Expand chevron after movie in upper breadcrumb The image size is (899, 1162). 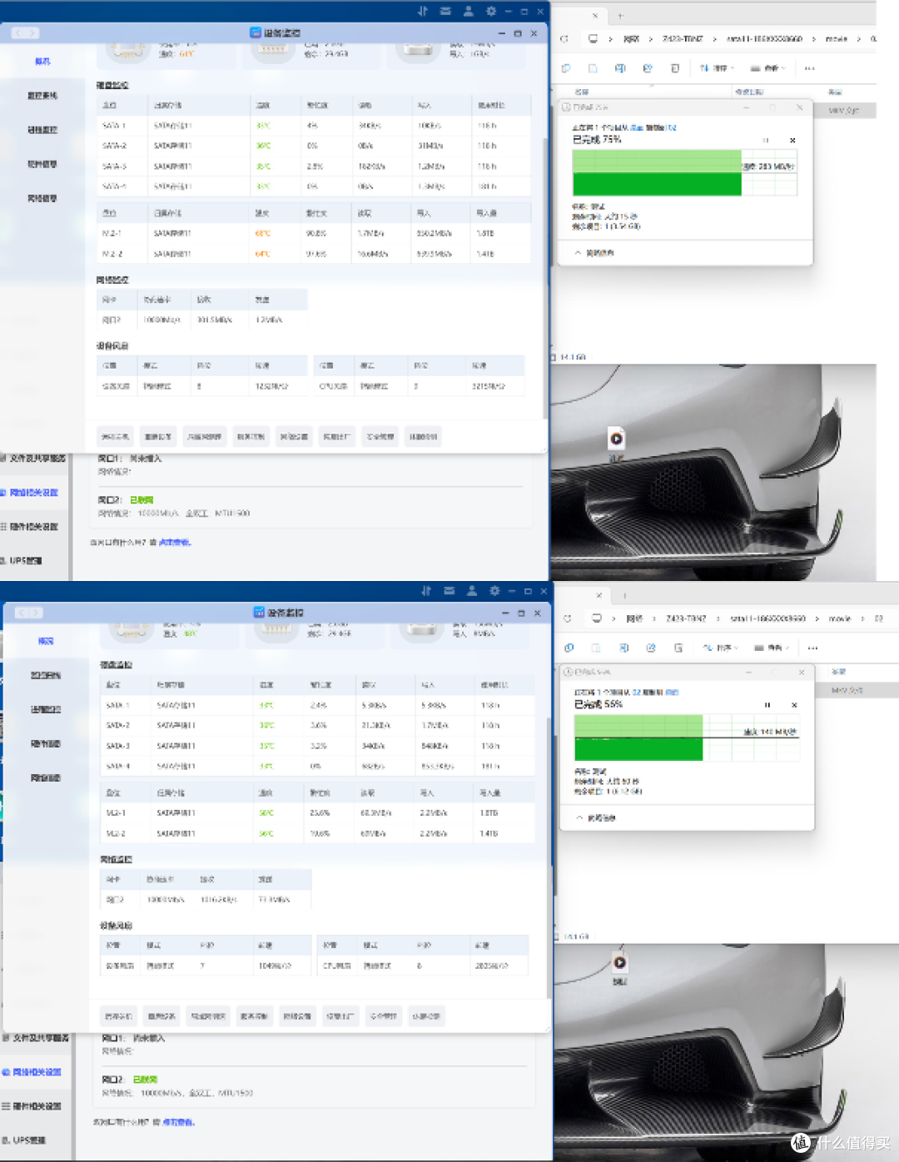pos(858,39)
